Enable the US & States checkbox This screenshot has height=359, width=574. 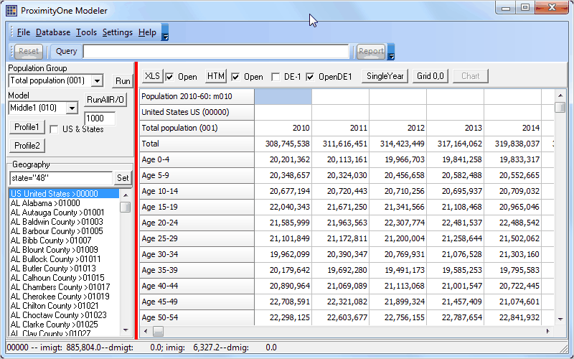(54, 129)
